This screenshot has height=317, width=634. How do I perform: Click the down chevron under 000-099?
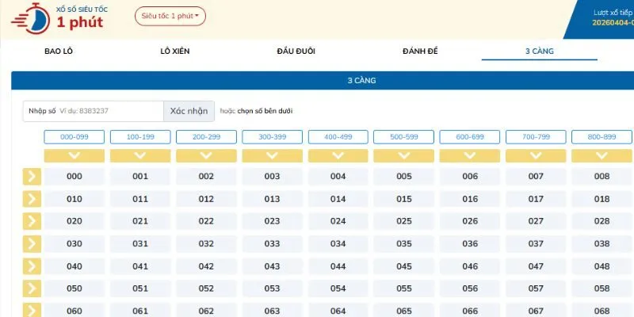tap(74, 155)
